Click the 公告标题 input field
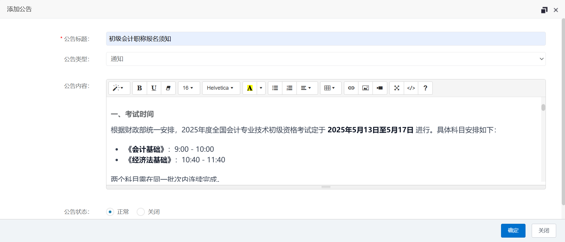The width and height of the screenshot is (565, 242). (326, 39)
